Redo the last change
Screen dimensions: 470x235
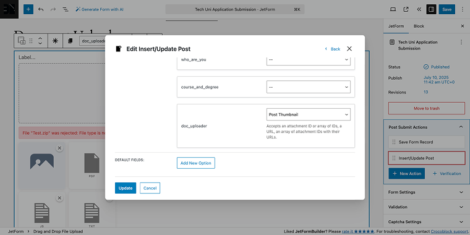click(x=53, y=9)
